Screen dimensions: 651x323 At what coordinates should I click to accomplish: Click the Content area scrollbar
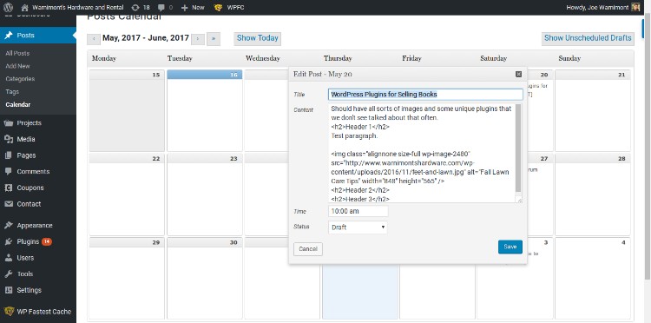[x=518, y=148]
